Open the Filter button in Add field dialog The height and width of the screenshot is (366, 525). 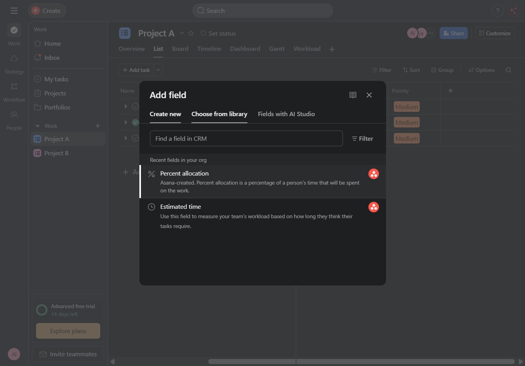click(363, 138)
